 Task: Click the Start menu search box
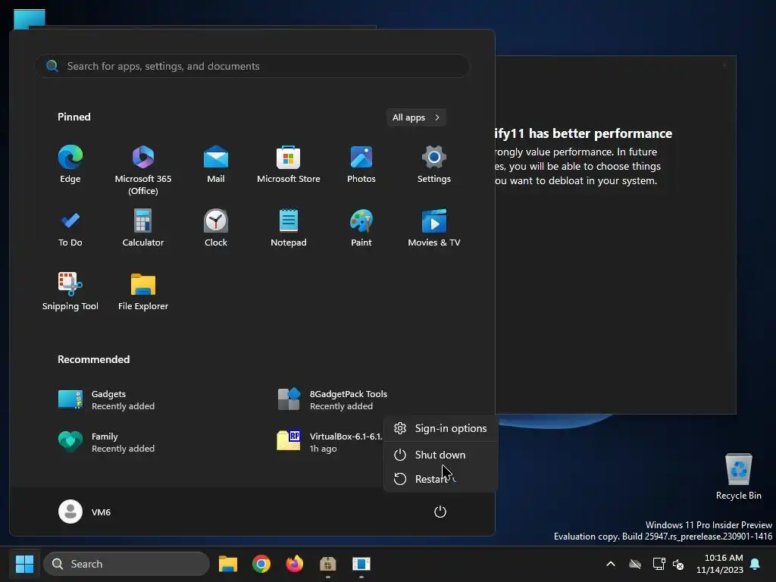252,66
